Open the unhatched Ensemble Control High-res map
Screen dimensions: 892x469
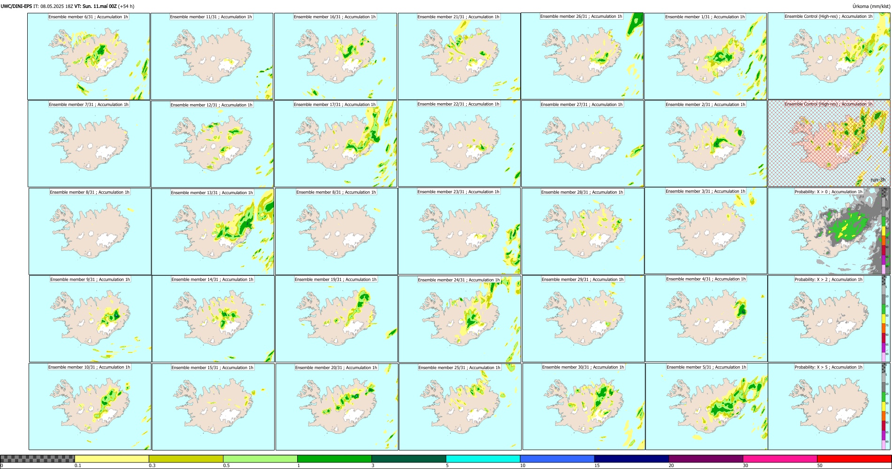coord(829,56)
